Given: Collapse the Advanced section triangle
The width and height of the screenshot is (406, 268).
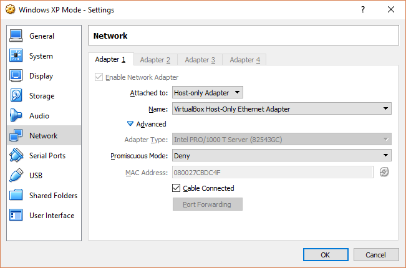Looking at the screenshot, I should [x=130, y=124].
